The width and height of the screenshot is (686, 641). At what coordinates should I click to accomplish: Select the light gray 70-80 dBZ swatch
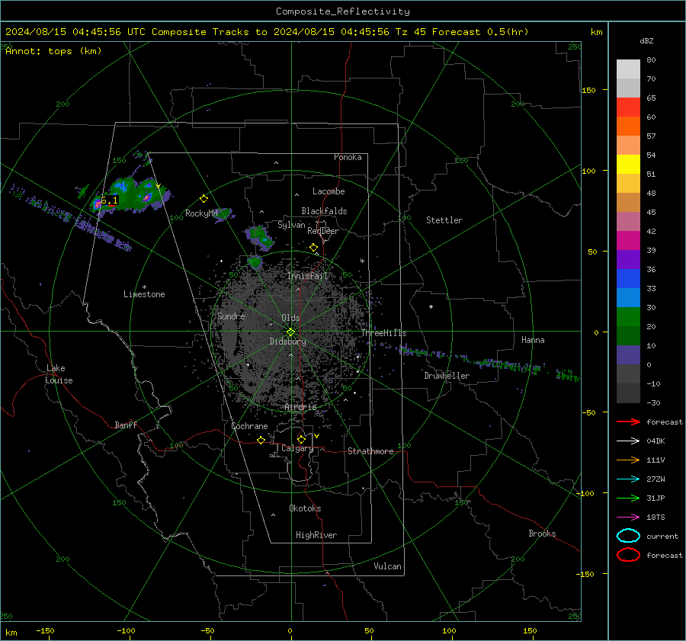click(628, 69)
